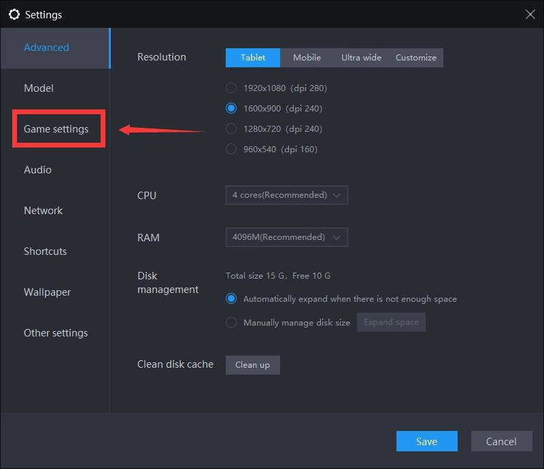The width and height of the screenshot is (544, 469).
Task: Choose 1280x720 resolution radio button
Action: 231,128
